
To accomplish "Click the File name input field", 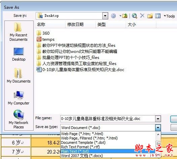I will coord(108,119).
